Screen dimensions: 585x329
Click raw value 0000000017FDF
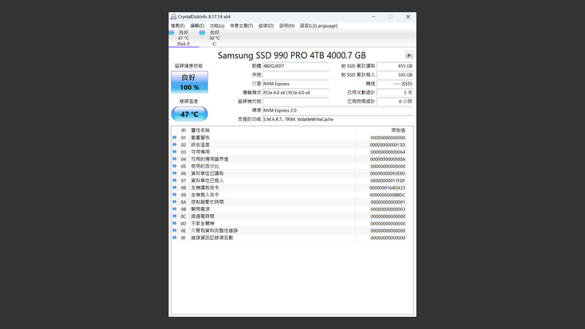[x=387, y=181]
